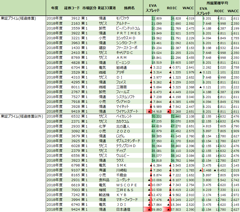Screen dimensions: 240x212
Task: Click the triangle marker in 日本通信 ROIC cell
Action: point(168,209)
